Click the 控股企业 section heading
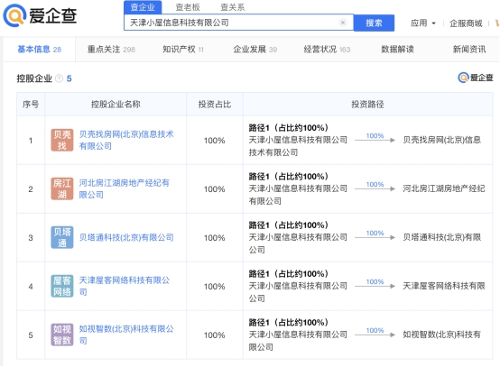Screen dimensions: 500x367 pos(34,78)
